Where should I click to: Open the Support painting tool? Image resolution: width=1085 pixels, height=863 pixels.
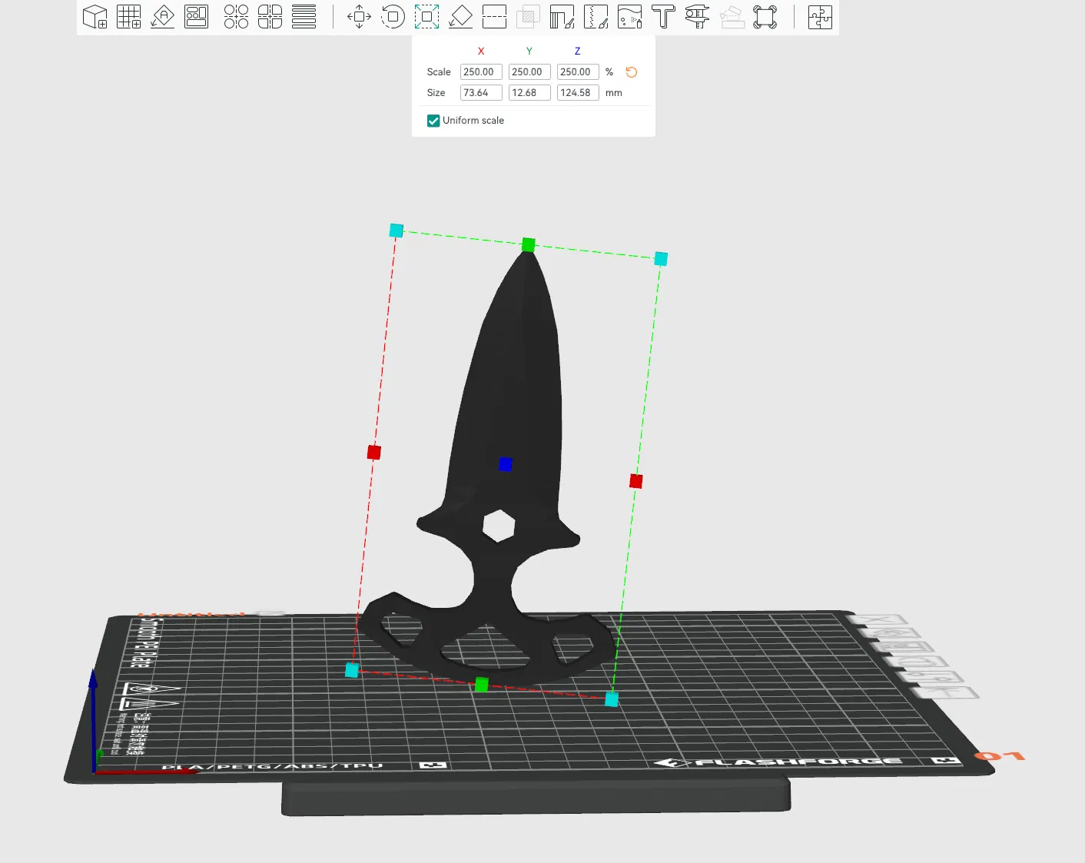coord(562,16)
